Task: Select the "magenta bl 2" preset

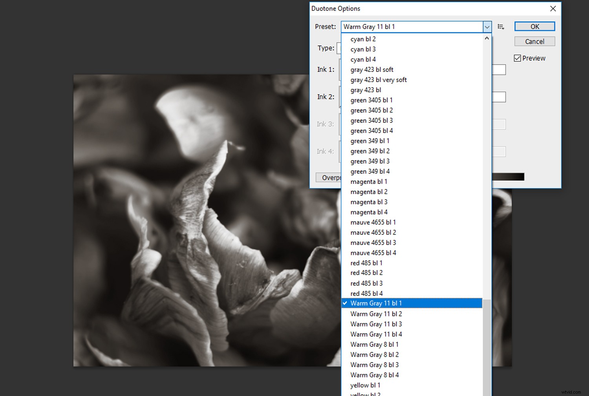Action: [x=368, y=192]
